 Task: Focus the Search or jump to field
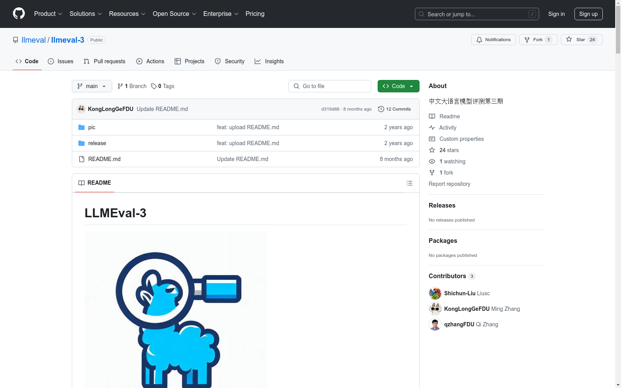click(x=477, y=14)
